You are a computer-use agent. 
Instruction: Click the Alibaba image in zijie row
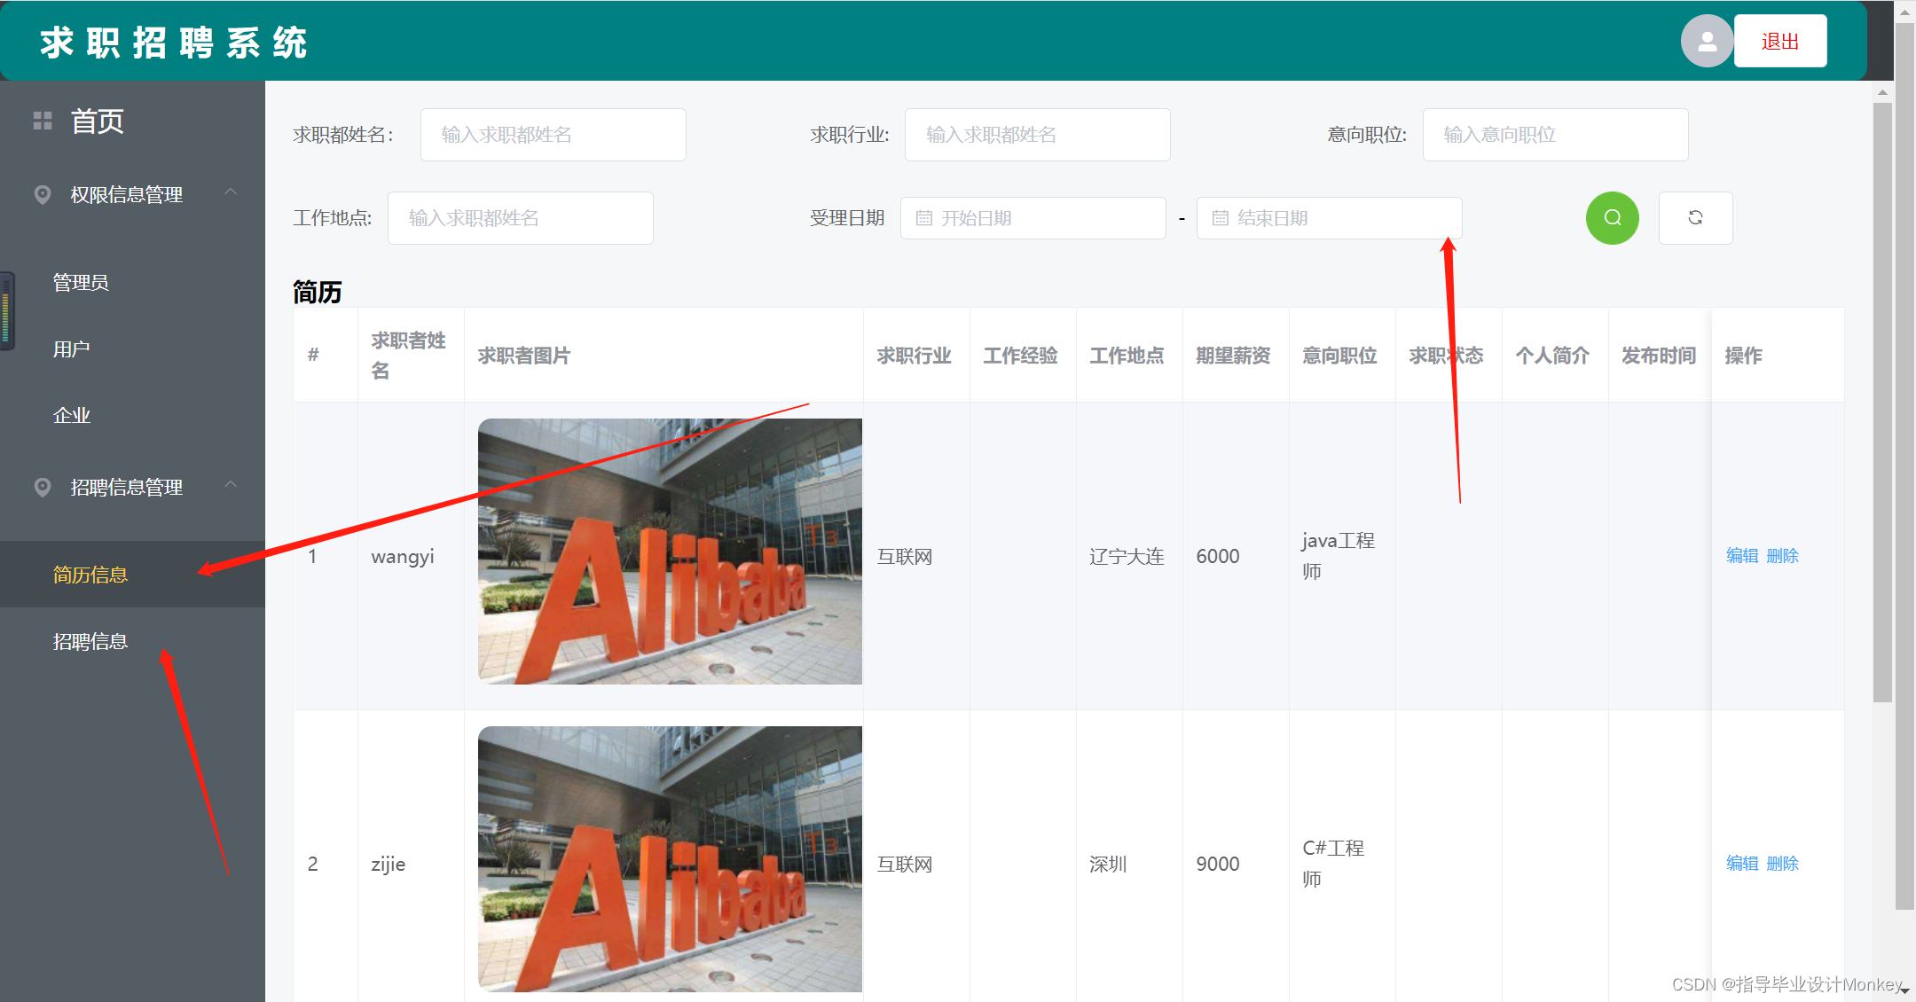670,859
